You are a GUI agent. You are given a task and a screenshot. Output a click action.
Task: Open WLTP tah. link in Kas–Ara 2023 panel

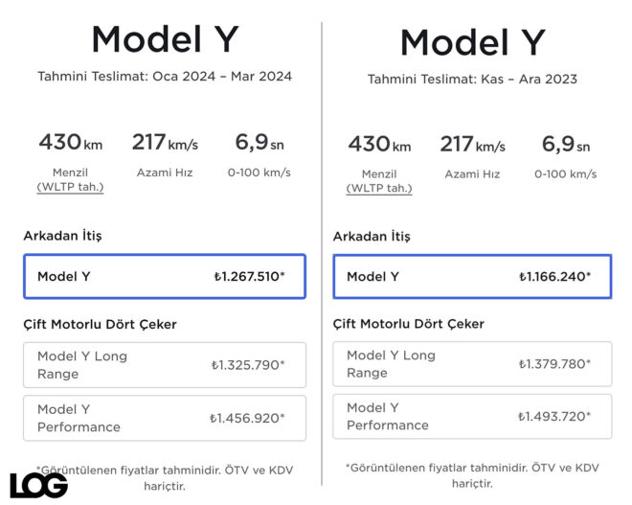click(379, 189)
